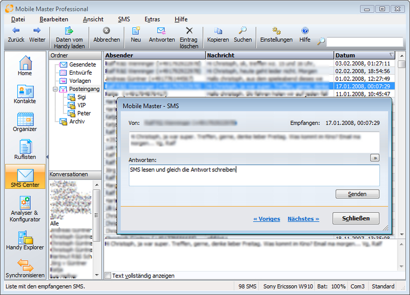Click the toolbar search input field
Image resolution: width=410 pixels, height=295 pixels.
pyautogui.click(x=364, y=41)
